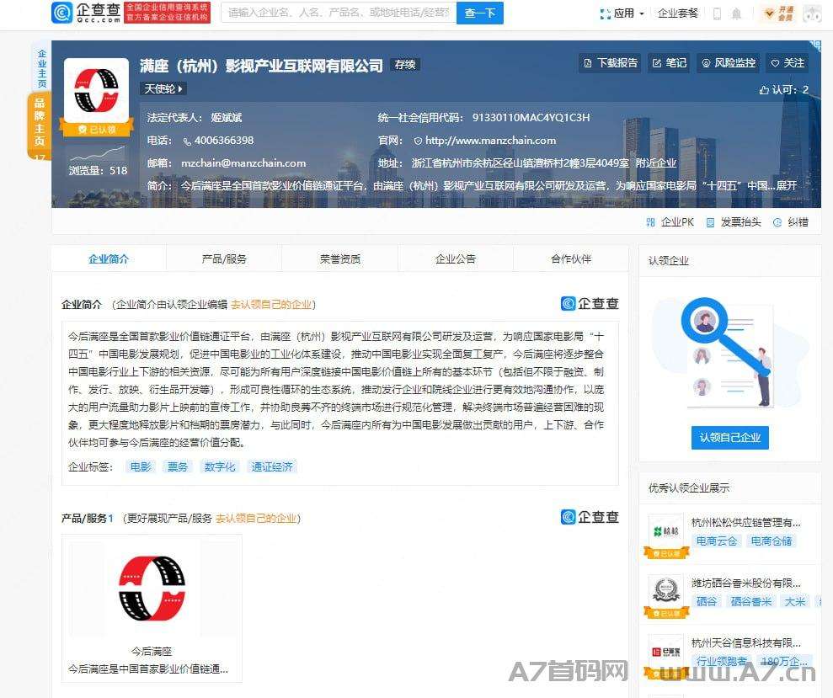Click the 杭州天谷 e签宝 logo
This screenshot has height=698, width=833.
(x=666, y=652)
